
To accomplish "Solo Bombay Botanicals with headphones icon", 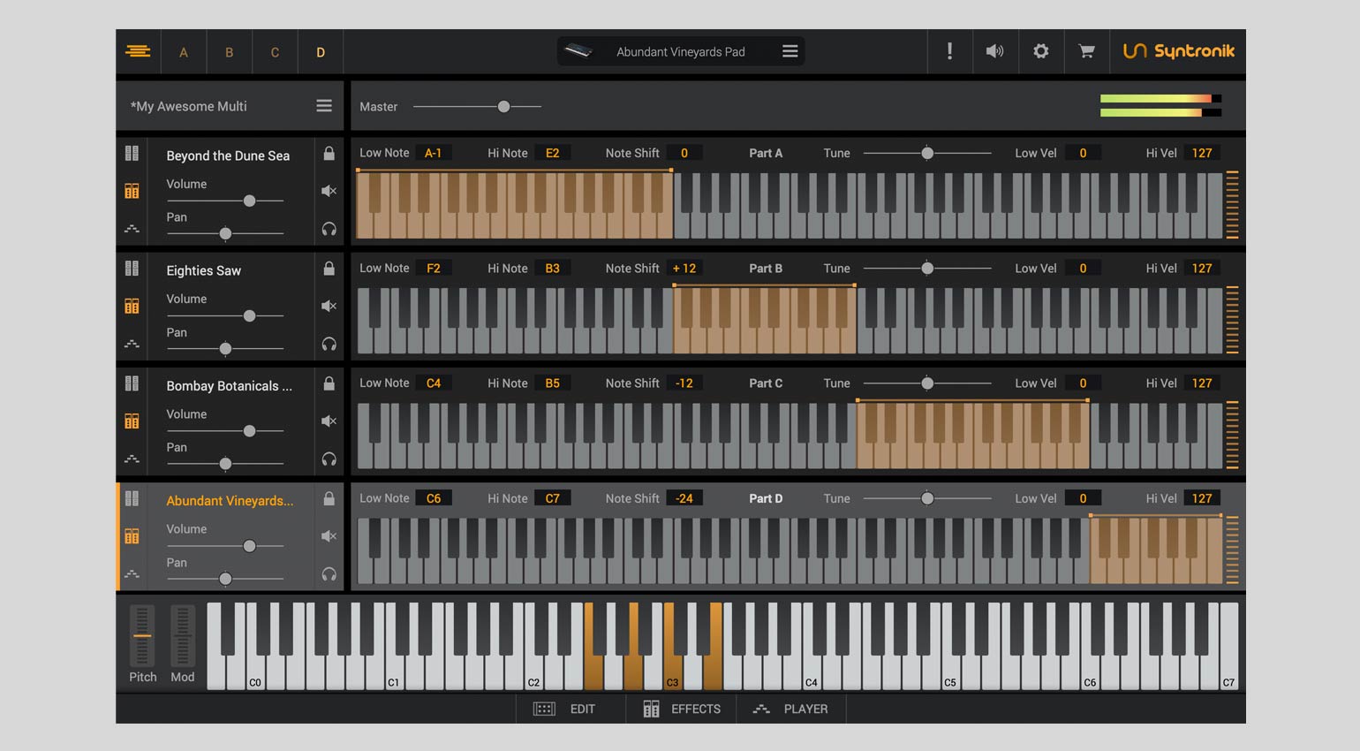I will 329,459.
